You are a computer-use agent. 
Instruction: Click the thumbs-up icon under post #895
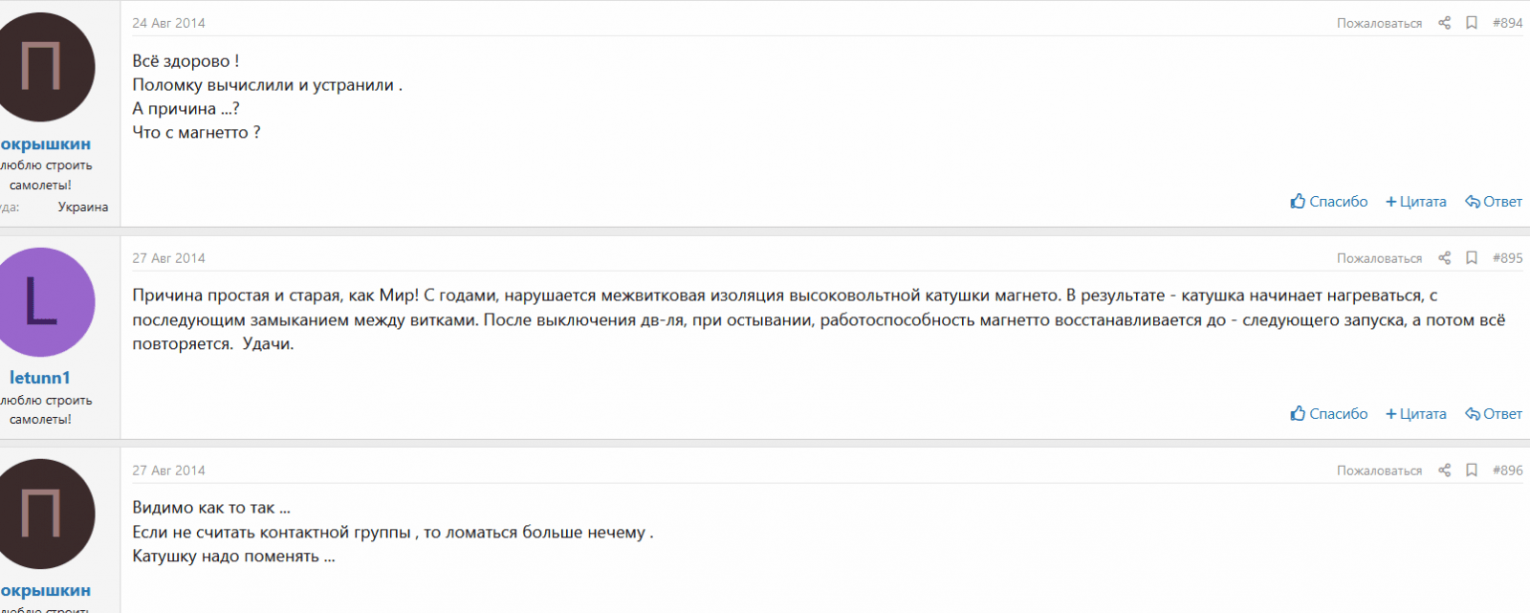(1299, 413)
